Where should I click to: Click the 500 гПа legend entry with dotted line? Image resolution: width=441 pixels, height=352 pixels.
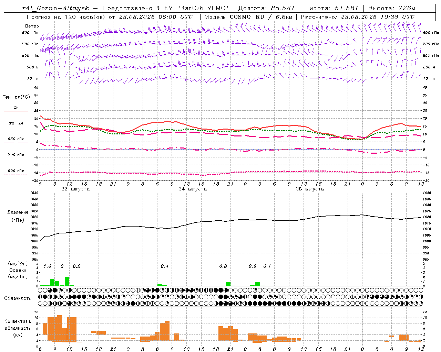pos(16,171)
